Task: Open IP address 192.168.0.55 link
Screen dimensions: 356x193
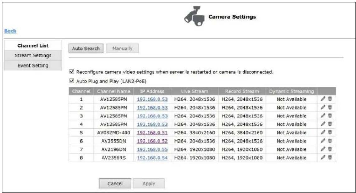Action: pos(152,150)
